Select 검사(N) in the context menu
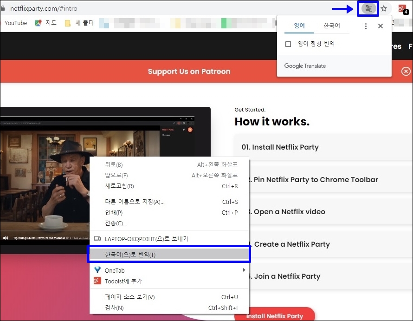 pyautogui.click(x=169, y=308)
